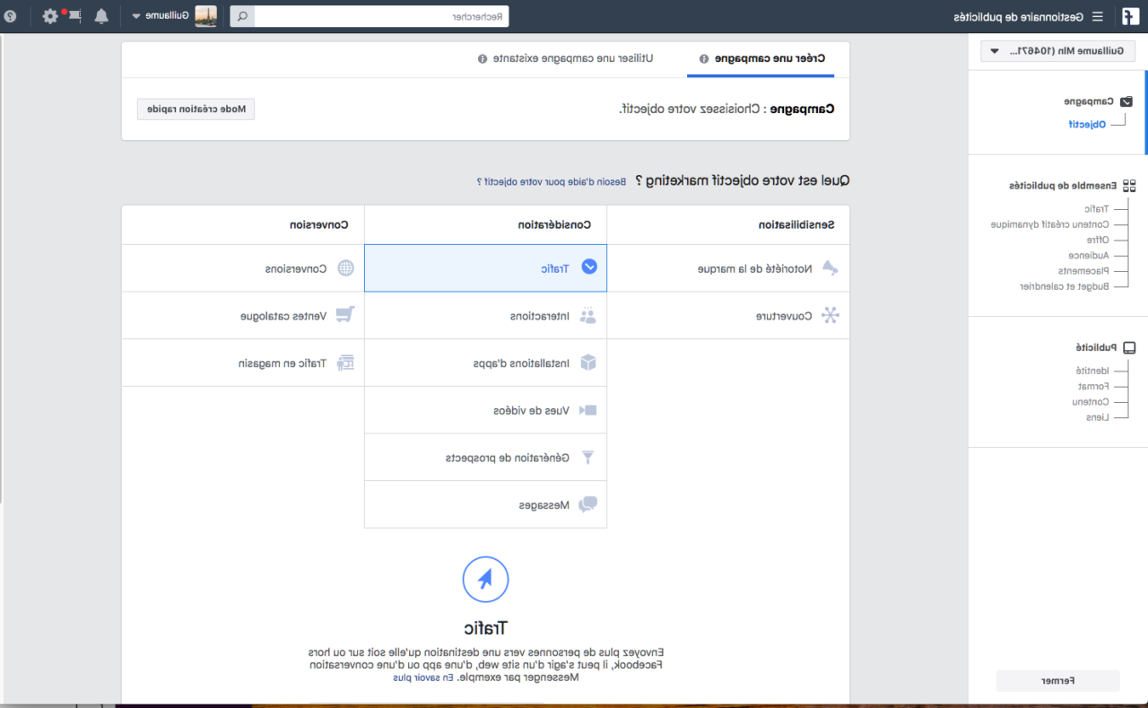Open the notifications bell
The width and height of the screenshot is (1148, 708).
(x=101, y=16)
